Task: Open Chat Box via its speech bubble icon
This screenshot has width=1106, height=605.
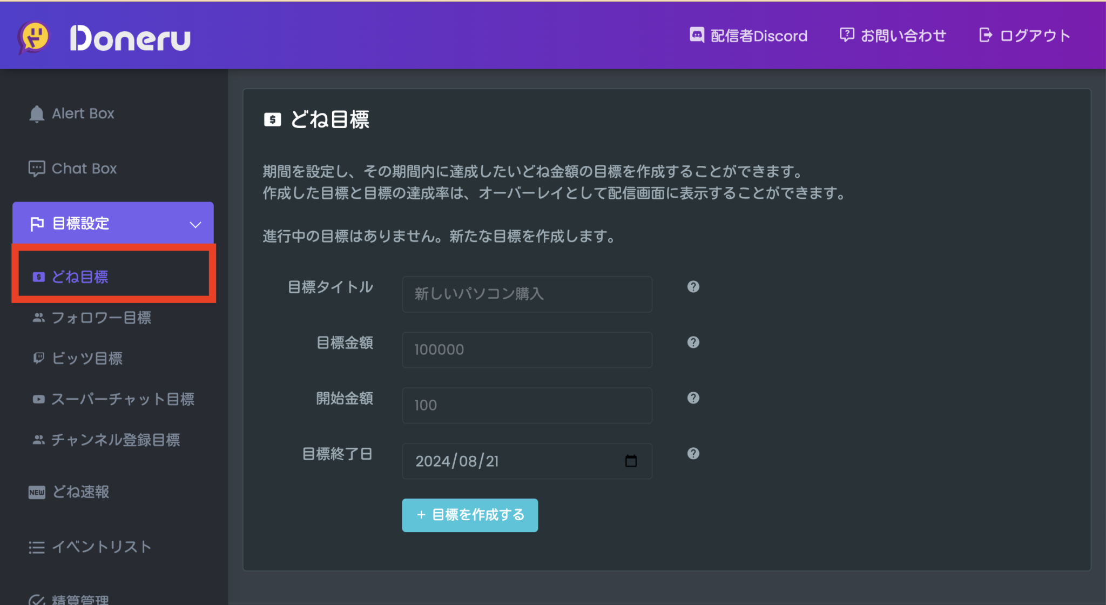Action: pos(36,168)
